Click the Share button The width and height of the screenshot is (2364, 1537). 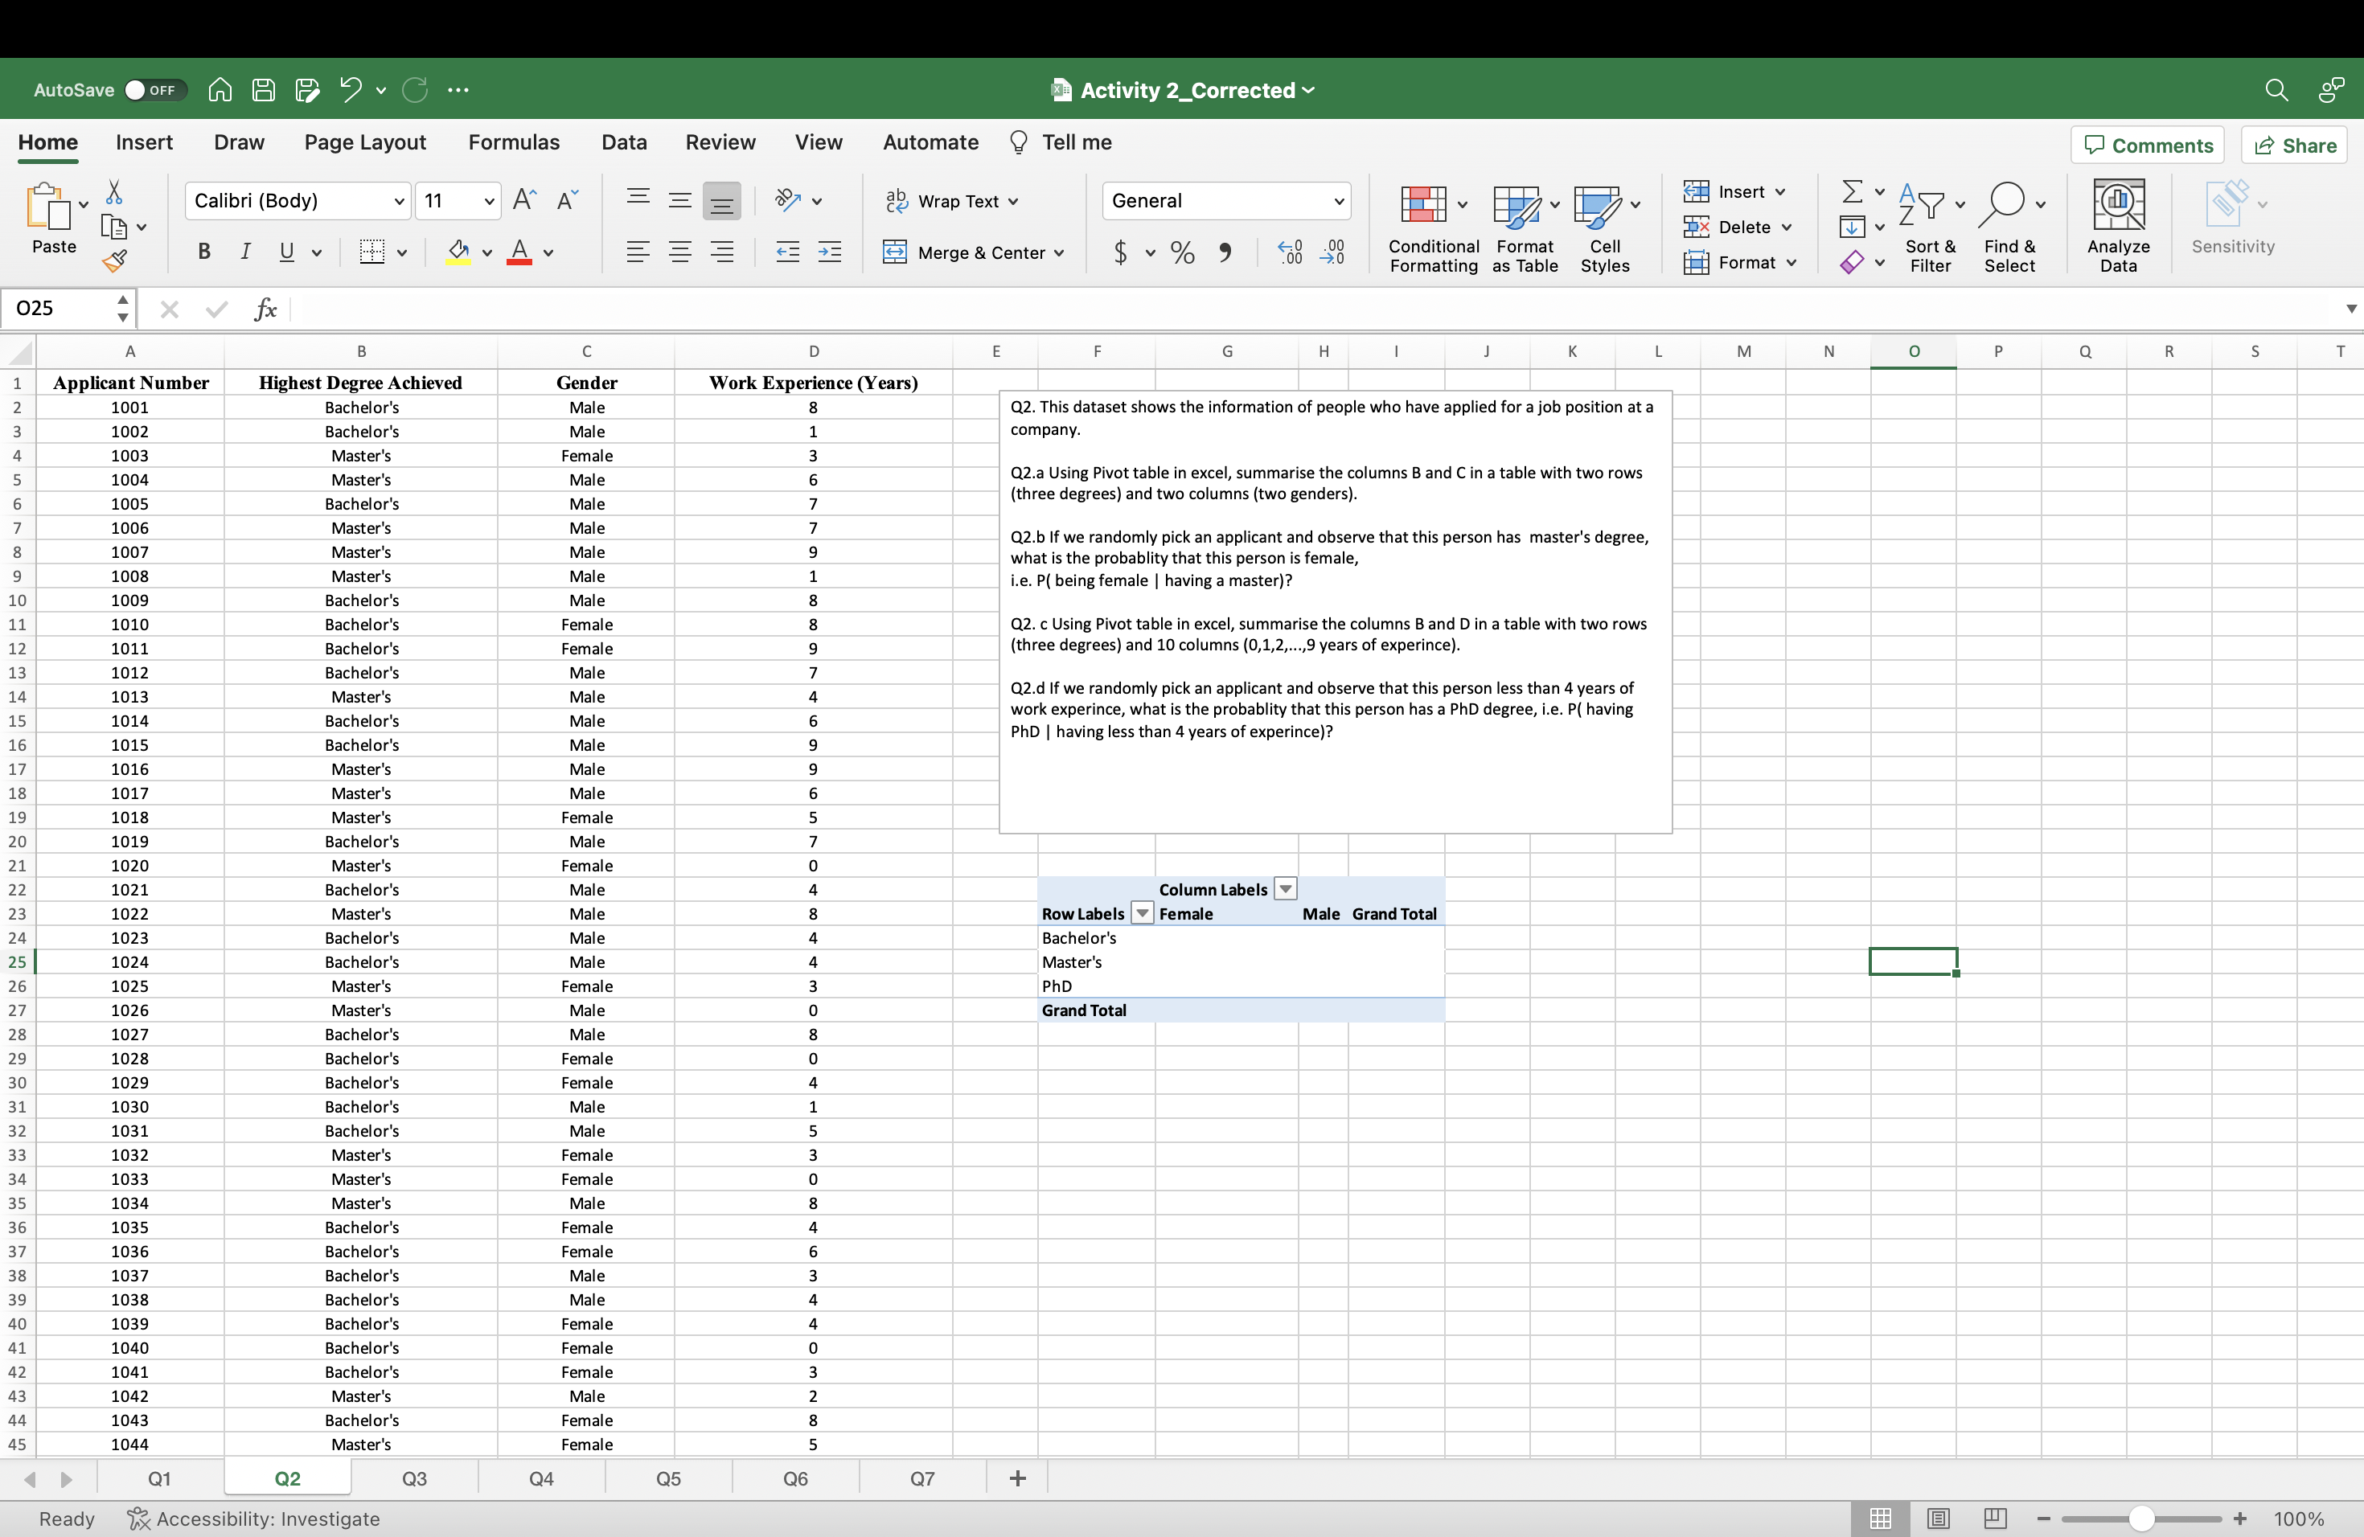pyautogui.click(x=2293, y=145)
